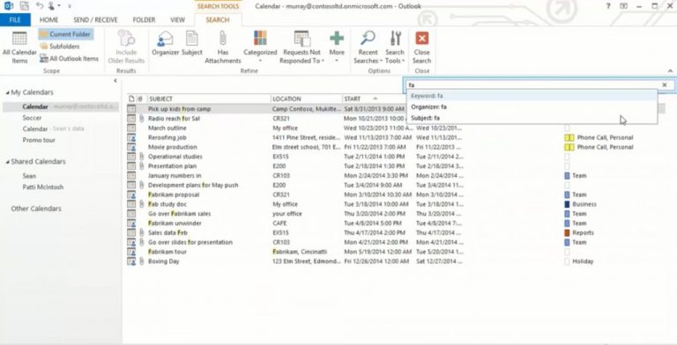The image size is (677, 345).
Task: Choose the 'Subject: fa' suggestion
Action: coord(532,118)
